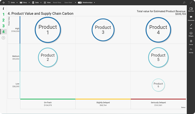Add a new page with plus button

[3, 38]
